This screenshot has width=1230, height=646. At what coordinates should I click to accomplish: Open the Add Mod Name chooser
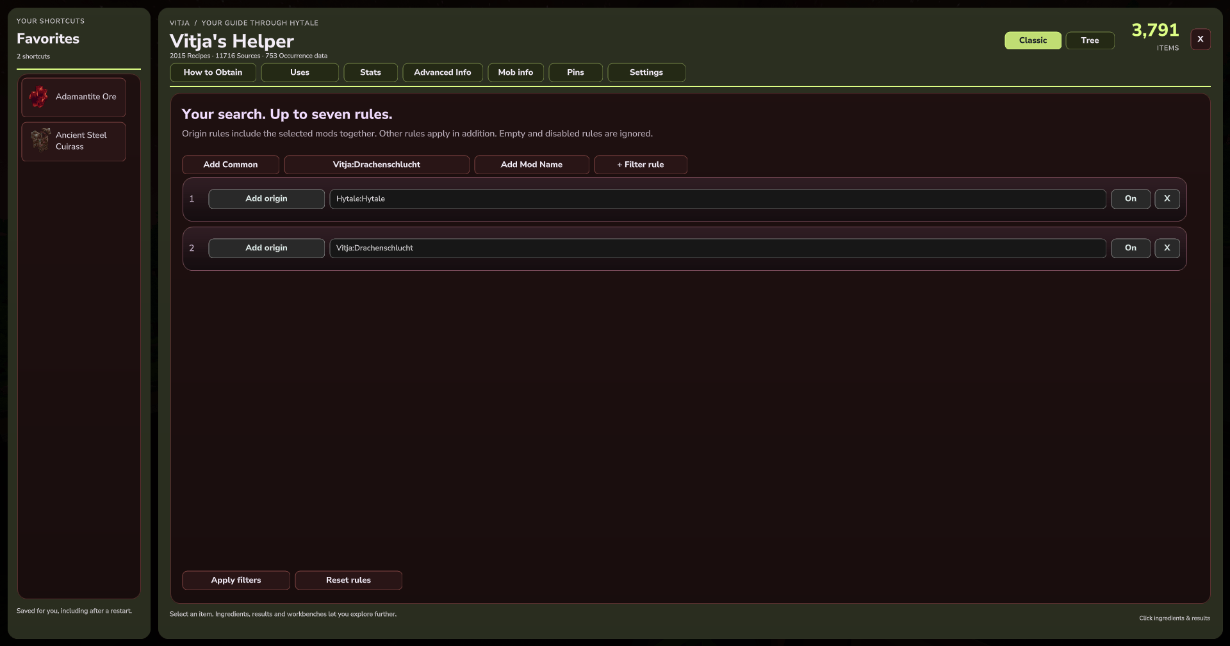tap(532, 165)
